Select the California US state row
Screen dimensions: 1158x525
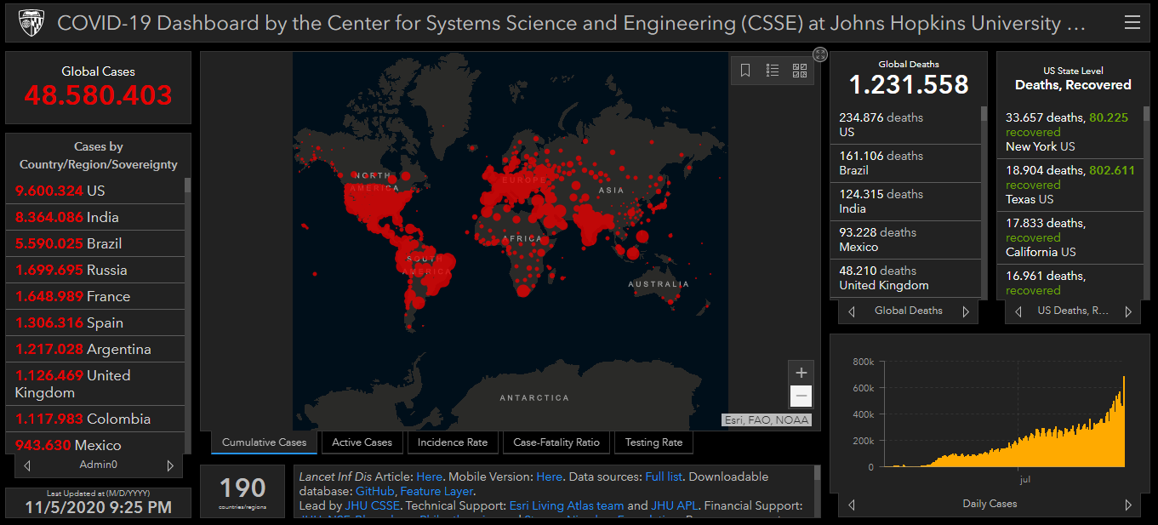(x=1070, y=237)
